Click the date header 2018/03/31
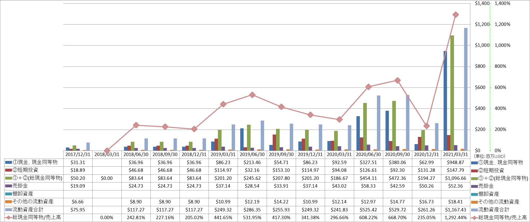Viewport: 530px width, 222px height. tap(107, 154)
